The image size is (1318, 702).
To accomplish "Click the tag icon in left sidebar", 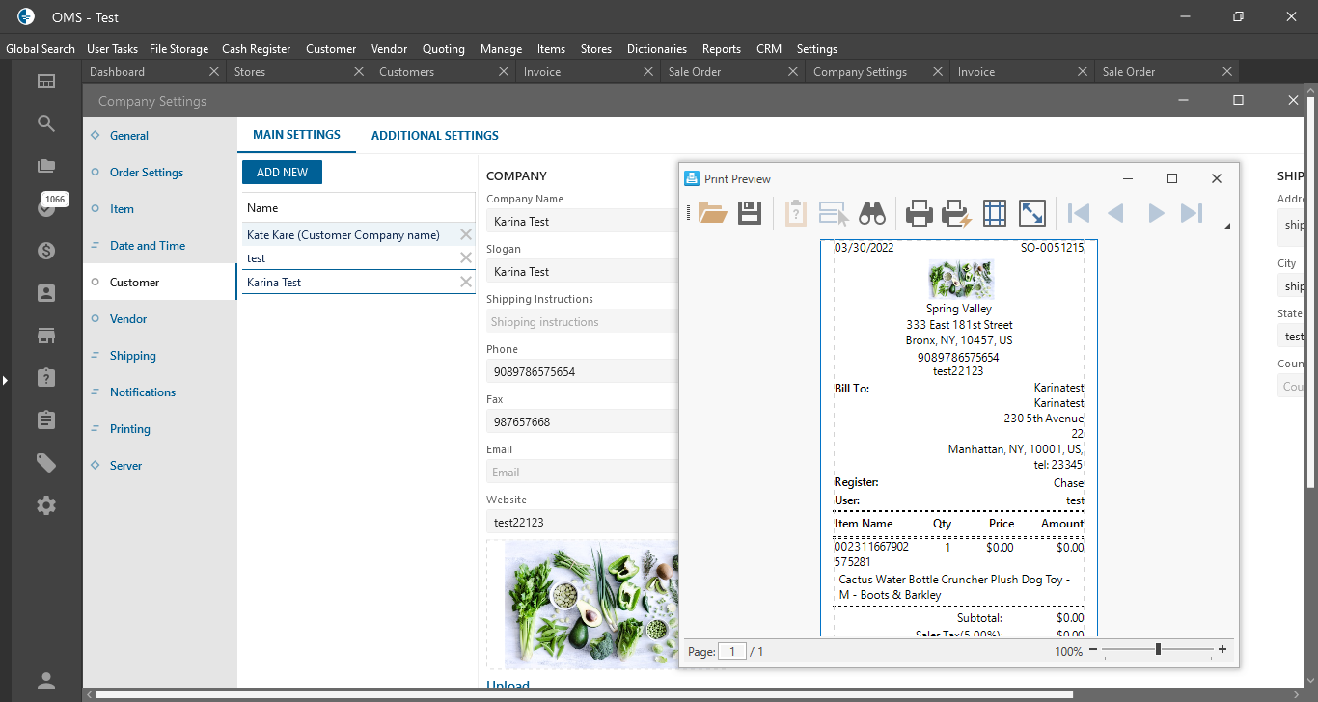I will pyautogui.click(x=46, y=463).
